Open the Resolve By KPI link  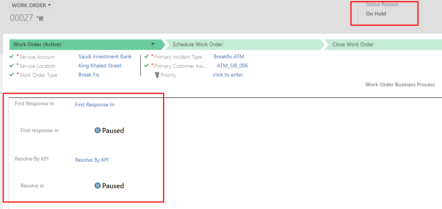(x=92, y=160)
